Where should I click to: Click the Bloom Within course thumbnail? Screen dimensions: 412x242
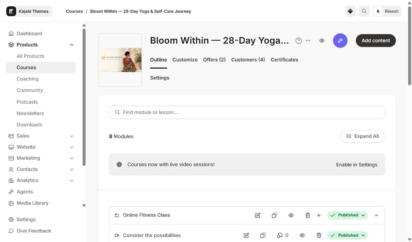(x=120, y=60)
